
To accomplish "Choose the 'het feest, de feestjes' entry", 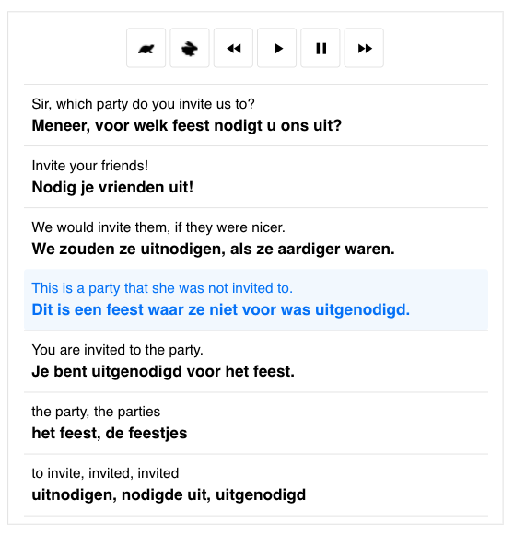I will (110, 434).
